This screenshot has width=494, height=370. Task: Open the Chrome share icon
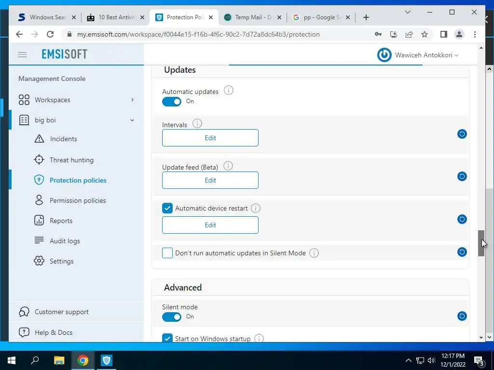pyautogui.click(x=409, y=34)
